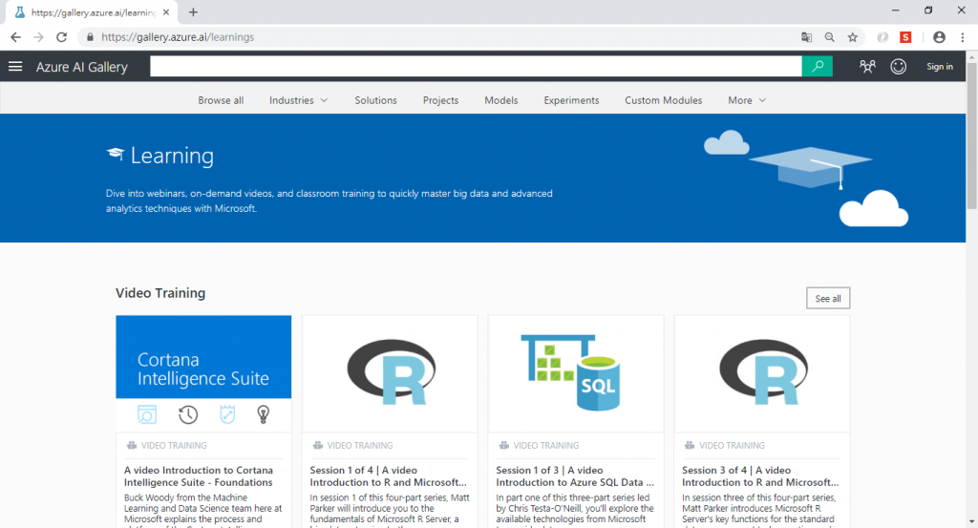Open the Models section
This screenshot has height=528, width=978.
[x=500, y=100]
